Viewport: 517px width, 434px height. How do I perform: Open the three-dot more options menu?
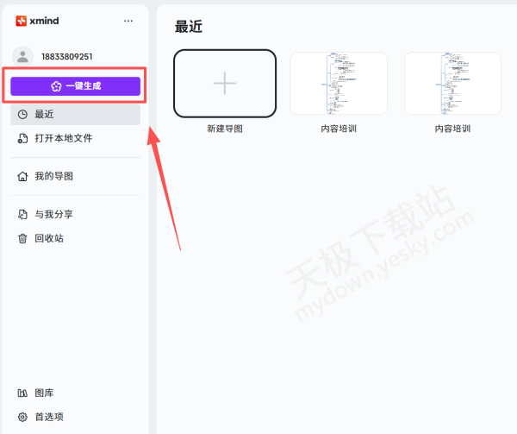click(x=128, y=21)
